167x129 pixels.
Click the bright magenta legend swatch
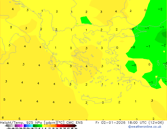tap(21, 126)
